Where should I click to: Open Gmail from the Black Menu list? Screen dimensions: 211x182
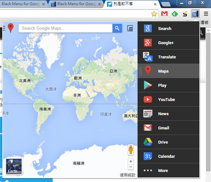[x=168, y=128]
